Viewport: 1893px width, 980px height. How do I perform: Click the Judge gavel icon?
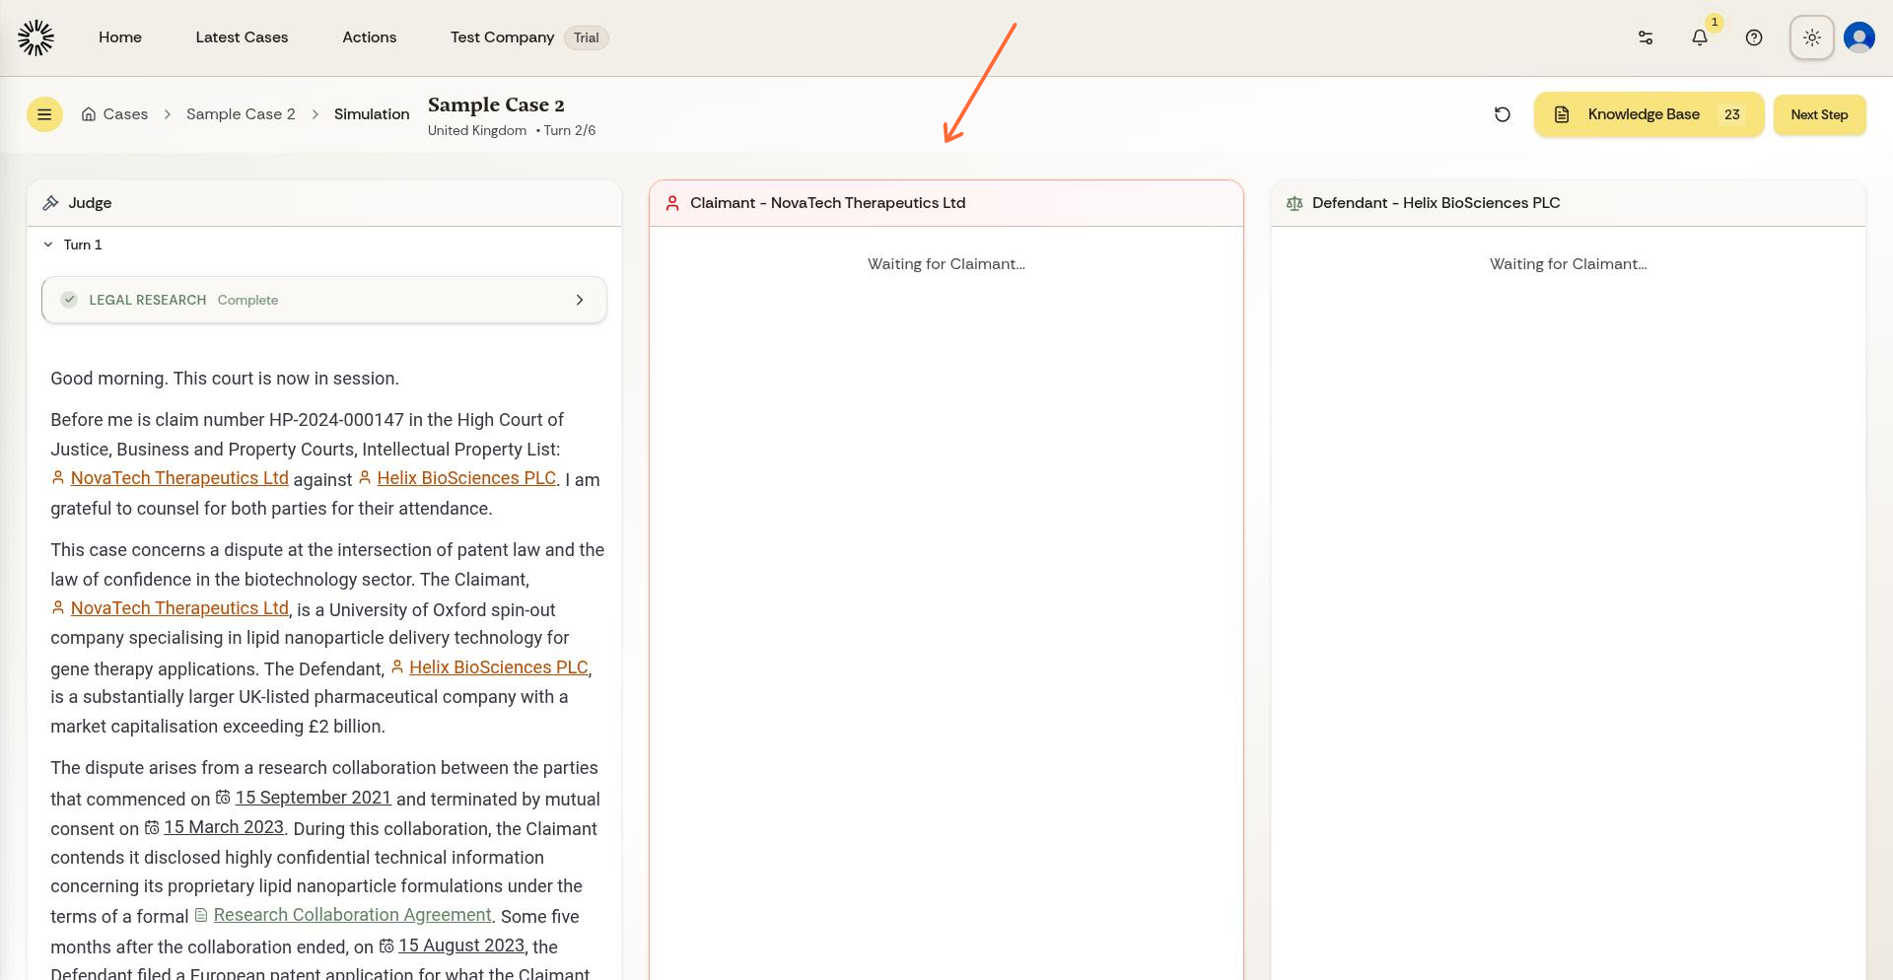point(50,203)
